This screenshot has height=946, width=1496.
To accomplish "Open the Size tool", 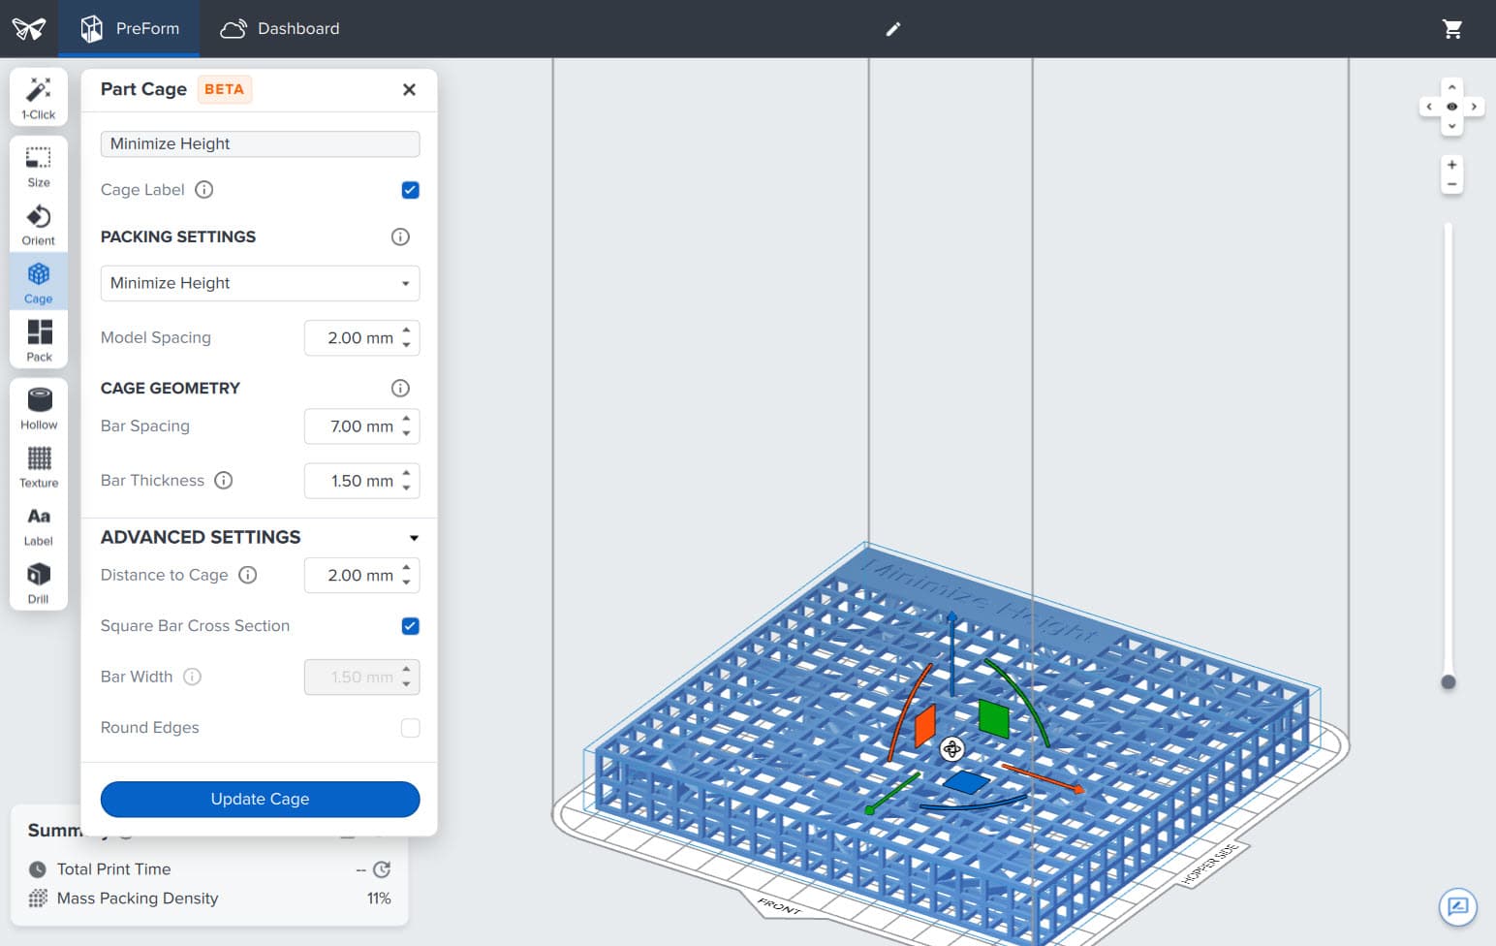I will [x=39, y=166].
